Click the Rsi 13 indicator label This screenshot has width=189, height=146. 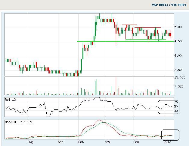pos(10,100)
